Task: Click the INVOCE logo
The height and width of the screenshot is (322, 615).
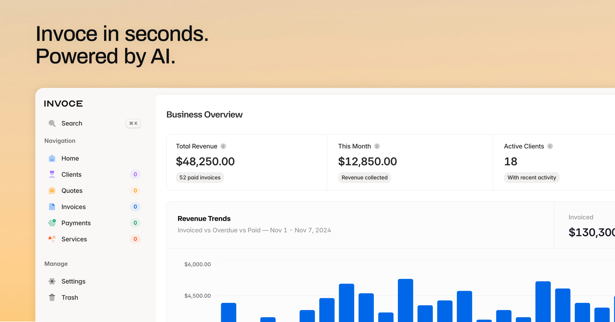Action: 63,103
